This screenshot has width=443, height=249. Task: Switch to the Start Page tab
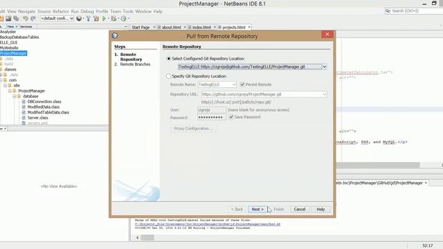point(141,28)
